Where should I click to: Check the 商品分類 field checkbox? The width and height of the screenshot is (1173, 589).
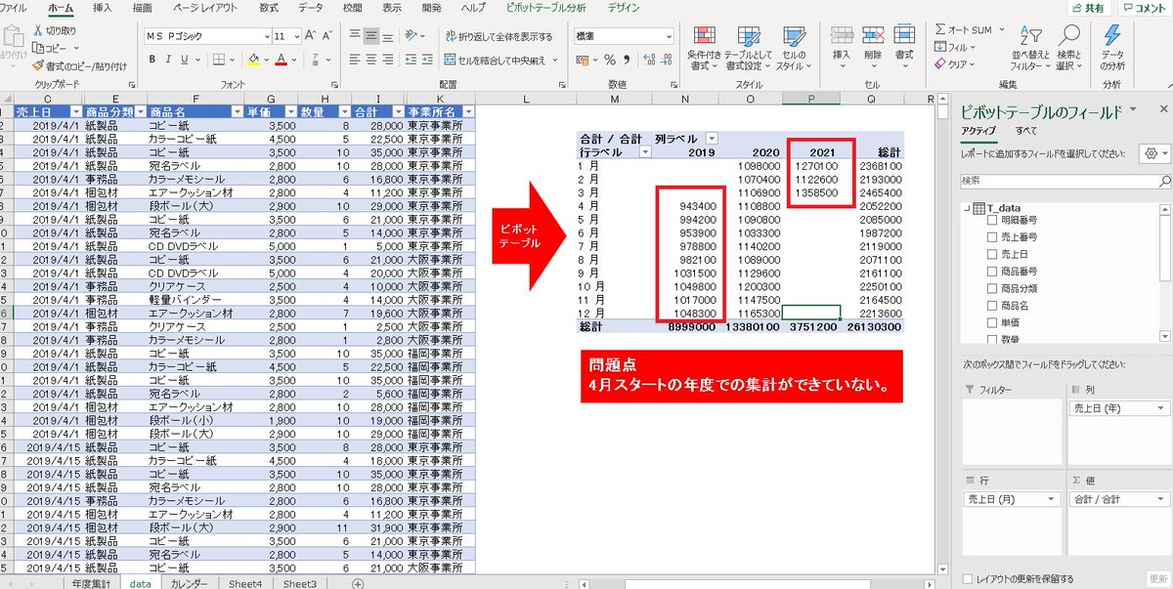991,288
